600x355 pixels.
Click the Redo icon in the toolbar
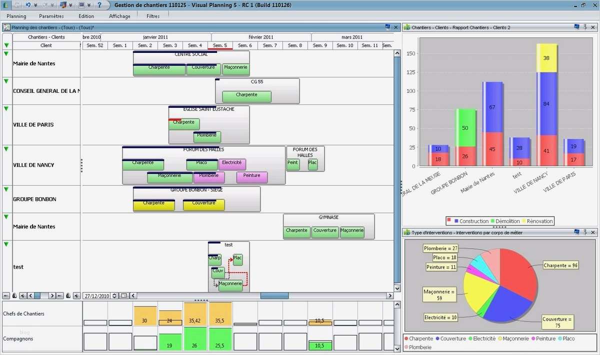46,4
